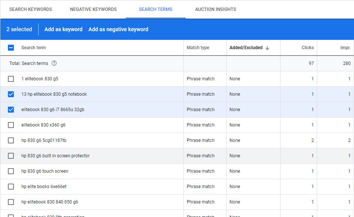The image size is (354, 217).
Task: Check the 'hp 830 g6 touch screen' checkbox
Action: click(x=11, y=171)
